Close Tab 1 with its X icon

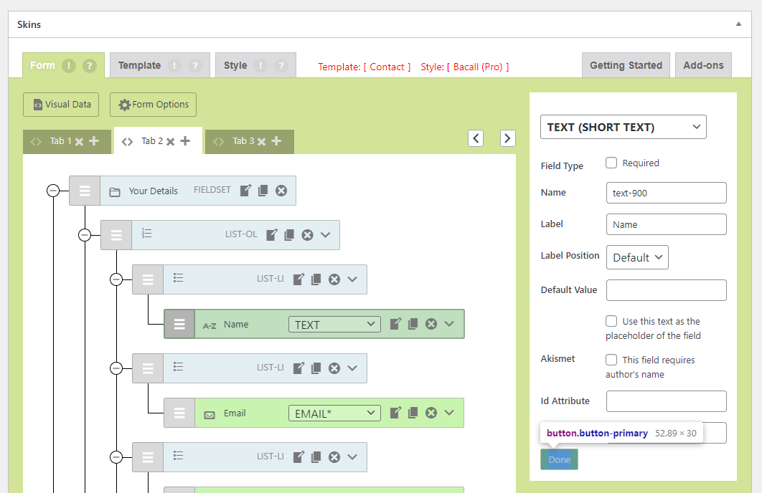[80, 142]
